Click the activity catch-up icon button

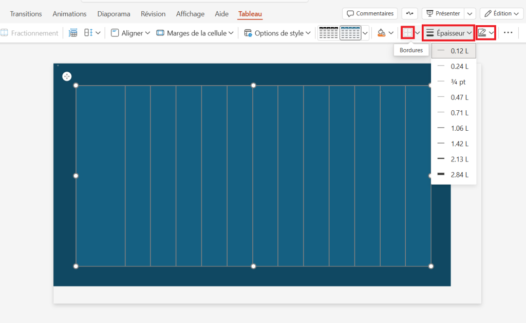[x=409, y=13]
